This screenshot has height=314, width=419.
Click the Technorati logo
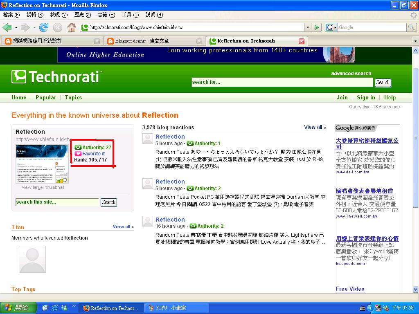pyautogui.click(x=56, y=77)
